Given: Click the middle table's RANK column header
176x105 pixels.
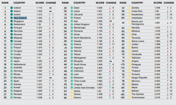Looking at the screenshot, I should click(65, 3).
